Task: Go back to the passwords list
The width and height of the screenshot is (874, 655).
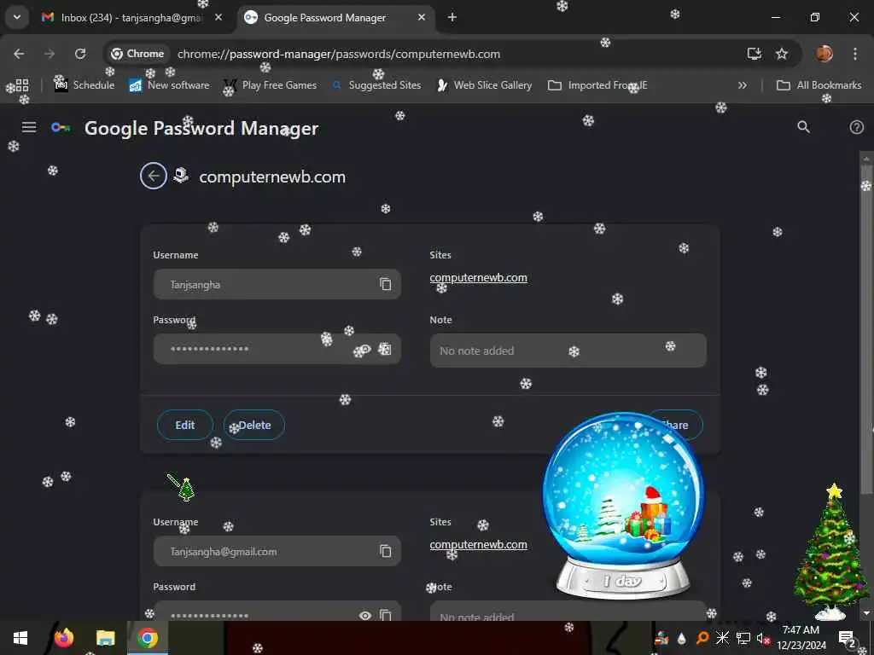Action: click(154, 176)
